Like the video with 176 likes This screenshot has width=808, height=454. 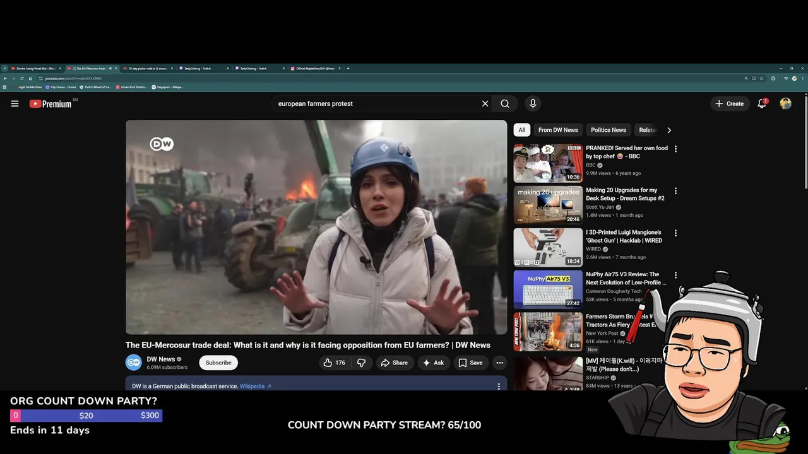[334, 363]
